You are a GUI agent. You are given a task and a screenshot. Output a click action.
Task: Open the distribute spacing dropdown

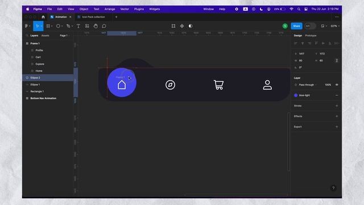point(337,43)
